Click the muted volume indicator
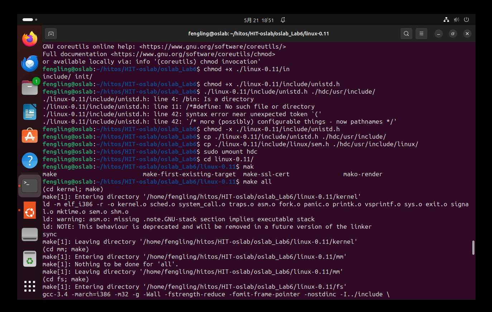 pos(456,20)
